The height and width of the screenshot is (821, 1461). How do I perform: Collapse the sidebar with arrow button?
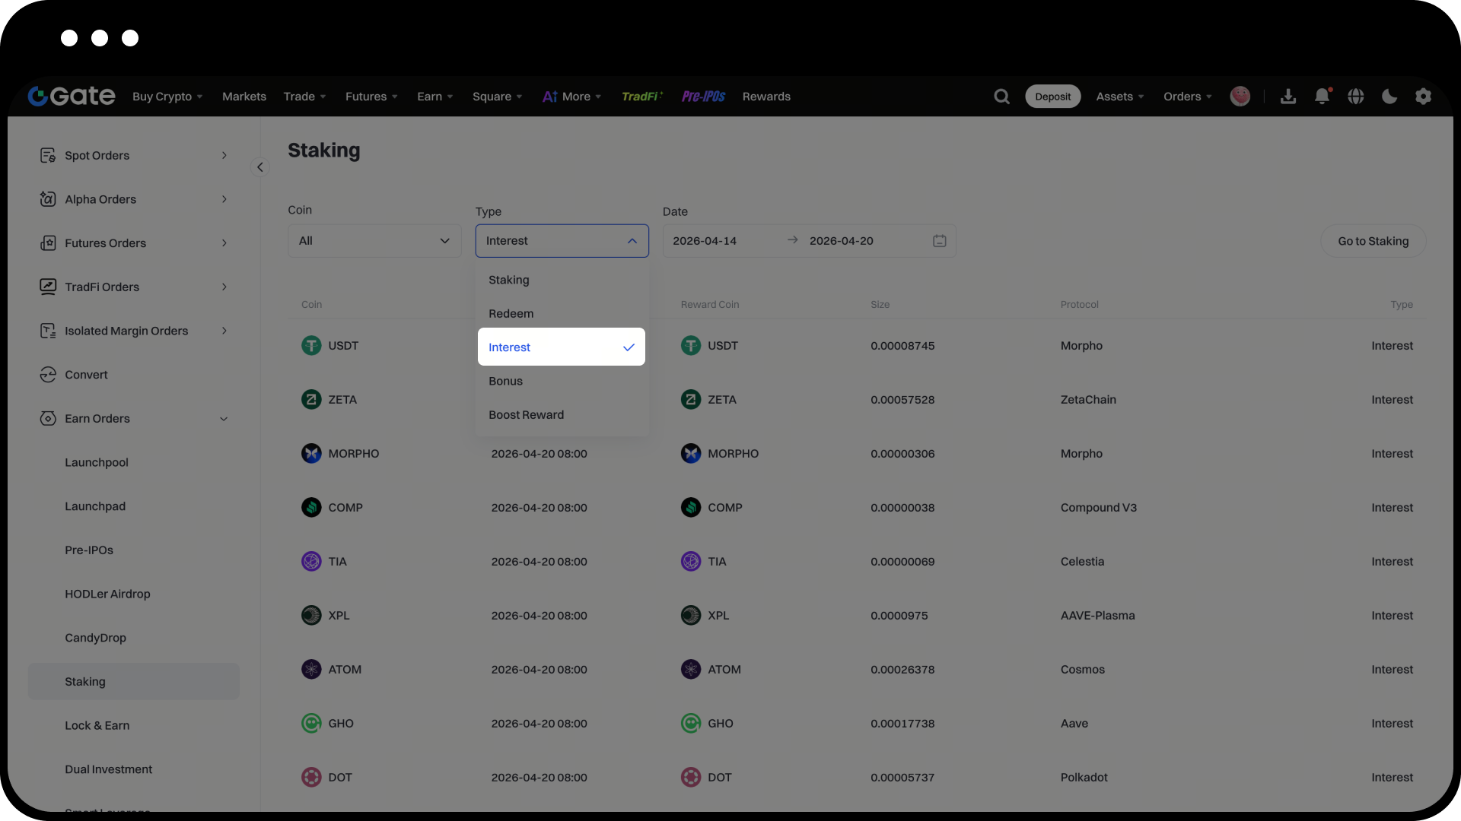260,167
